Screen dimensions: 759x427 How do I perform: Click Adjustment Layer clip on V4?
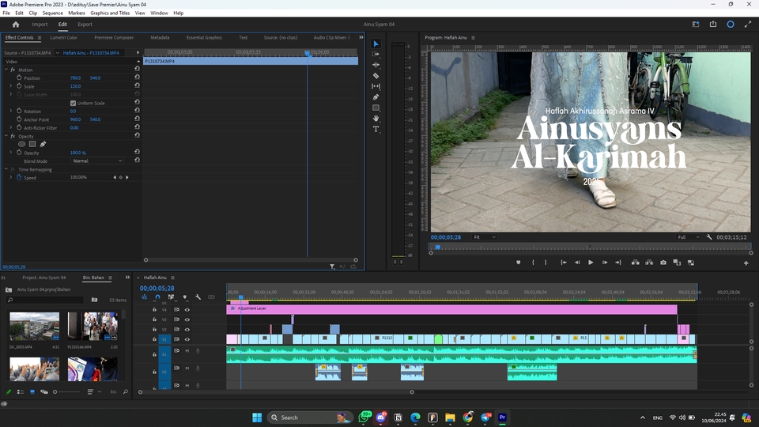tap(451, 309)
